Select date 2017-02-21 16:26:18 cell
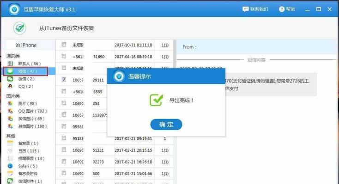 pos(133,162)
